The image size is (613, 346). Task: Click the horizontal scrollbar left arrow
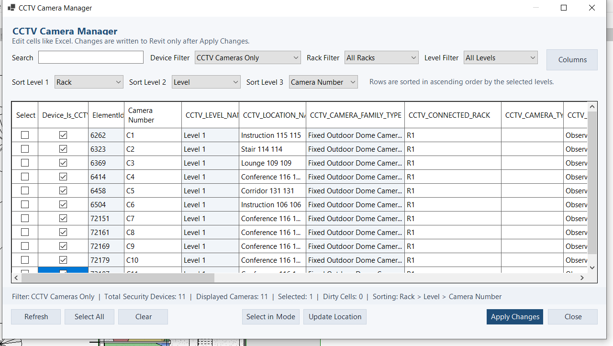tap(16, 278)
